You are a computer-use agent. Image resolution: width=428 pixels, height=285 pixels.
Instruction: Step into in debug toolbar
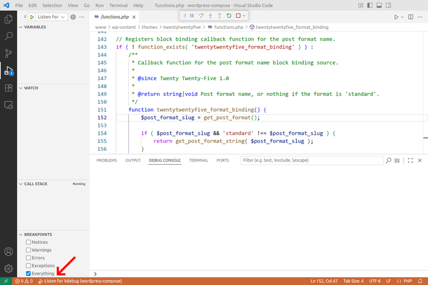pos(210,16)
